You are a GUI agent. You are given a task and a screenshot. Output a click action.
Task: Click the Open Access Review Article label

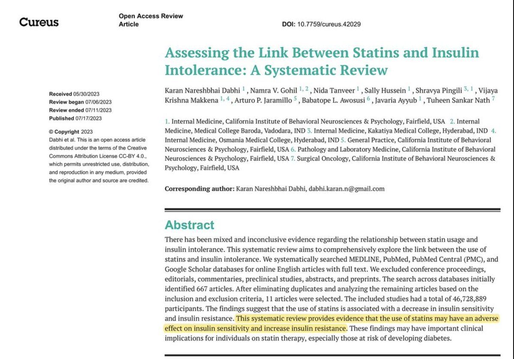point(150,20)
